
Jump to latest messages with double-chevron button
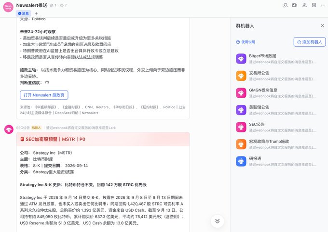(218, 221)
